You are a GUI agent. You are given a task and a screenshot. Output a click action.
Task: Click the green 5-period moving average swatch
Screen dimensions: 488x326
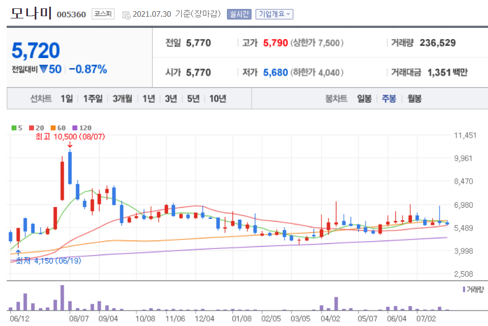[14, 128]
